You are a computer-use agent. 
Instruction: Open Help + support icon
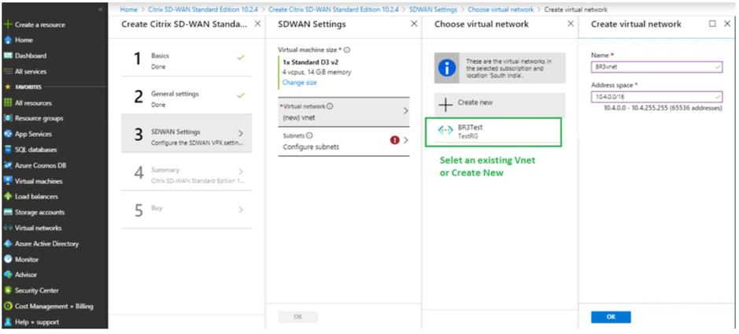pyautogui.click(x=7, y=322)
